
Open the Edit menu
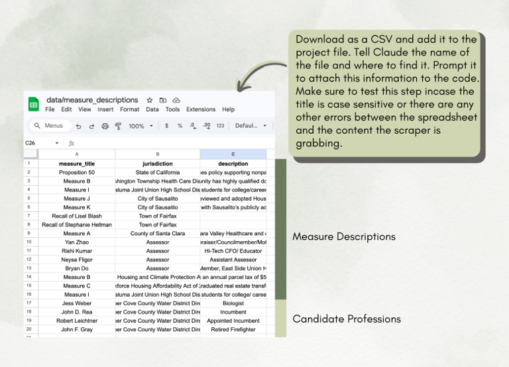(x=66, y=109)
